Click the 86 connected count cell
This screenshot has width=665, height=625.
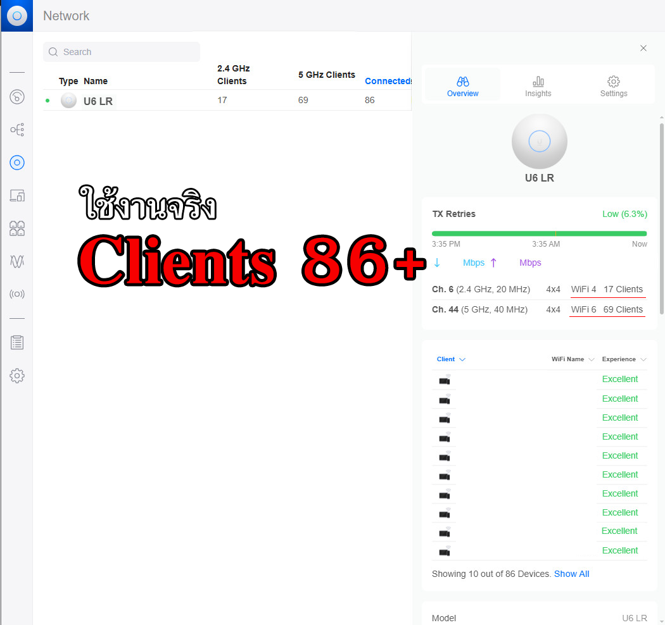(370, 101)
